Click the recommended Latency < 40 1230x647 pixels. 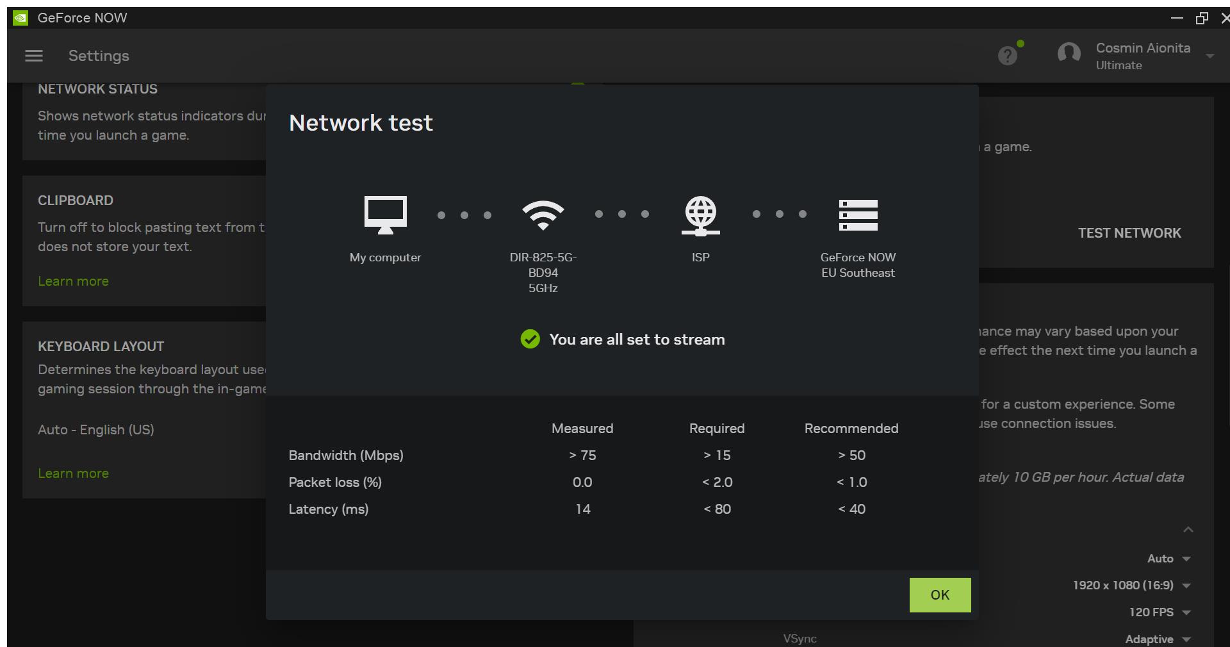click(x=851, y=509)
